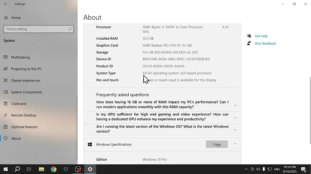The width and height of the screenshot is (311, 174).
Task: Click the Device ID value
Action: 176,59
